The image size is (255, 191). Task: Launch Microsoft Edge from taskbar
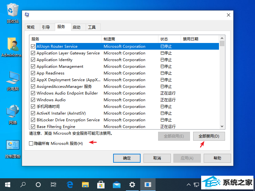coord(70,185)
